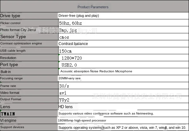Click the Noise Reduction Microphone text

click(x=111, y=71)
